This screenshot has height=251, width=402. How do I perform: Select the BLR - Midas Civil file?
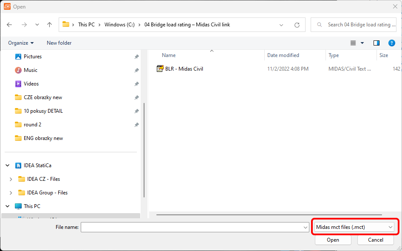click(184, 68)
